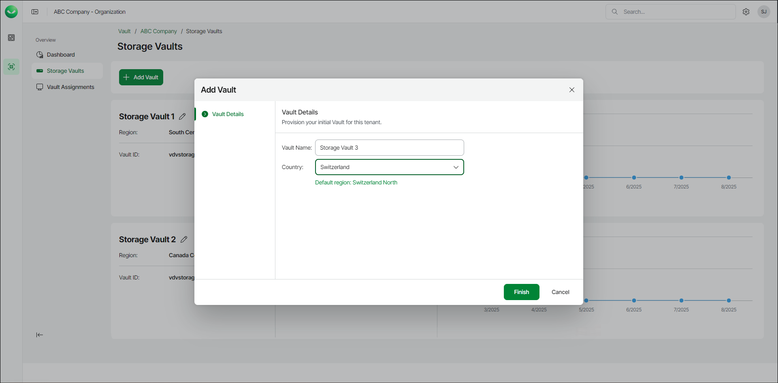Select the Vault Details wizard step
Image resolution: width=778 pixels, height=383 pixels.
point(228,114)
